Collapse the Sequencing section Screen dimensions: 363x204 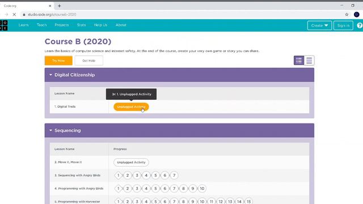tap(50, 130)
